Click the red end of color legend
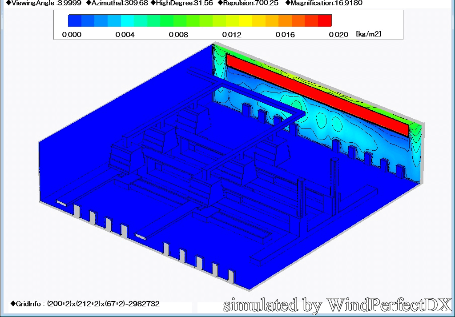The height and width of the screenshot is (317, 455). coord(325,20)
